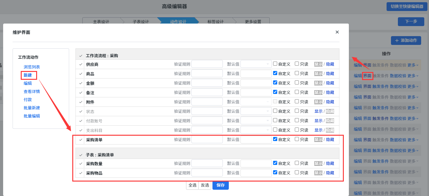Select 批量编辑 in 工作流动作 list
The width and height of the screenshot is (429, 196).
pos(32,116)
